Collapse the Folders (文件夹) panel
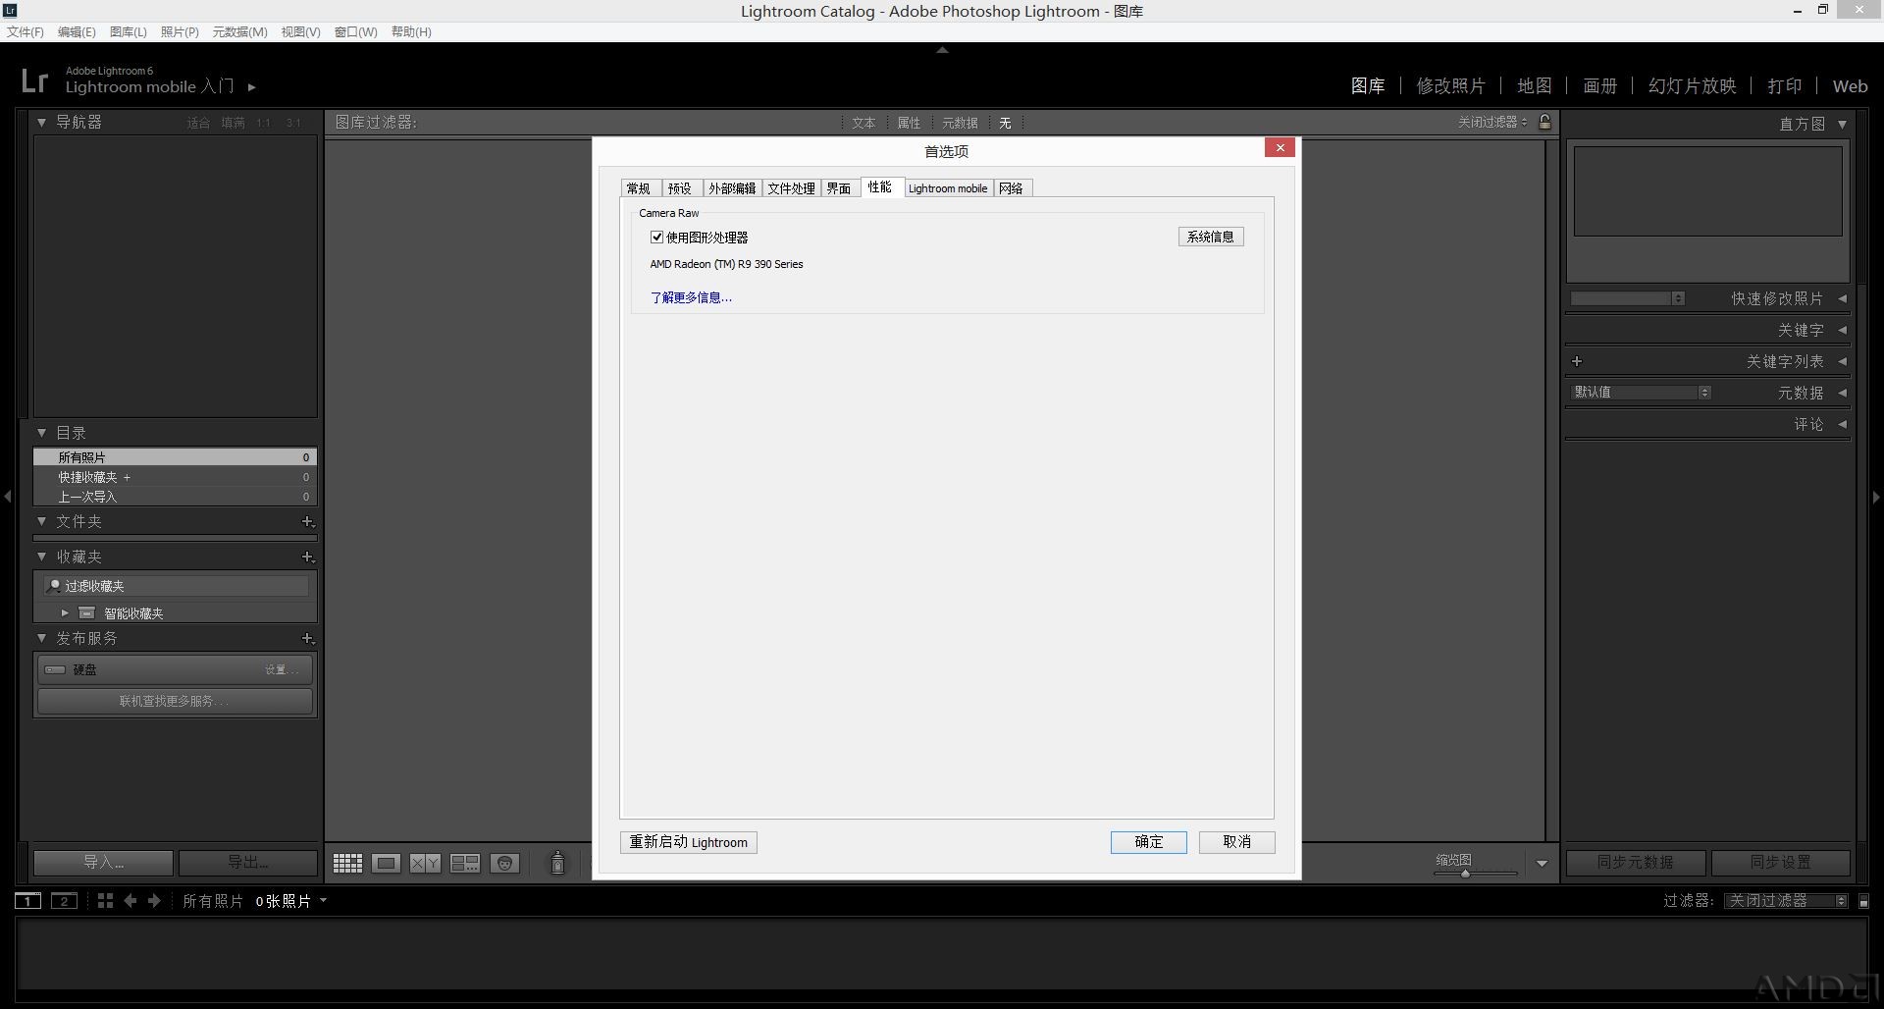1884x1009 pixels. (41, 521)
